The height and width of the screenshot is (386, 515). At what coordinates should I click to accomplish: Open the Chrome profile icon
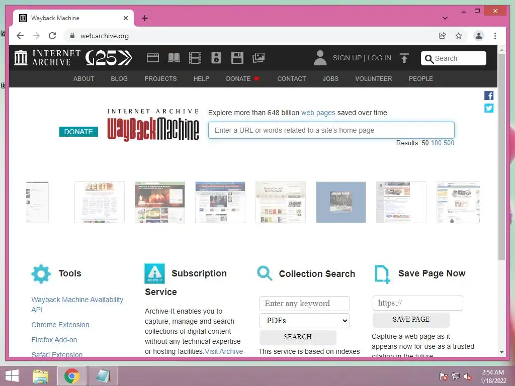point(479,36)
